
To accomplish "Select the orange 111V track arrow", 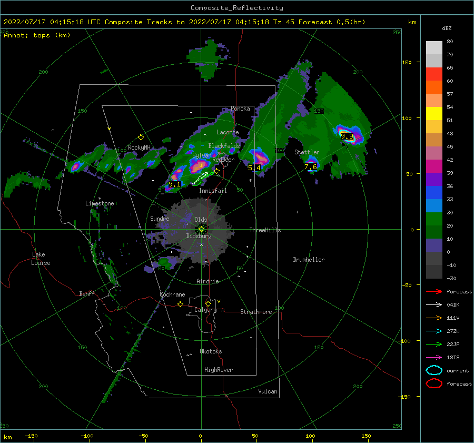I will point(434,318).
